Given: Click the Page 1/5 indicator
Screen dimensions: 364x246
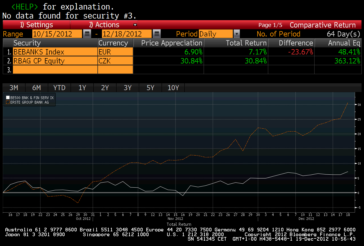Looking at the screenshot, I should click(270, 25).
